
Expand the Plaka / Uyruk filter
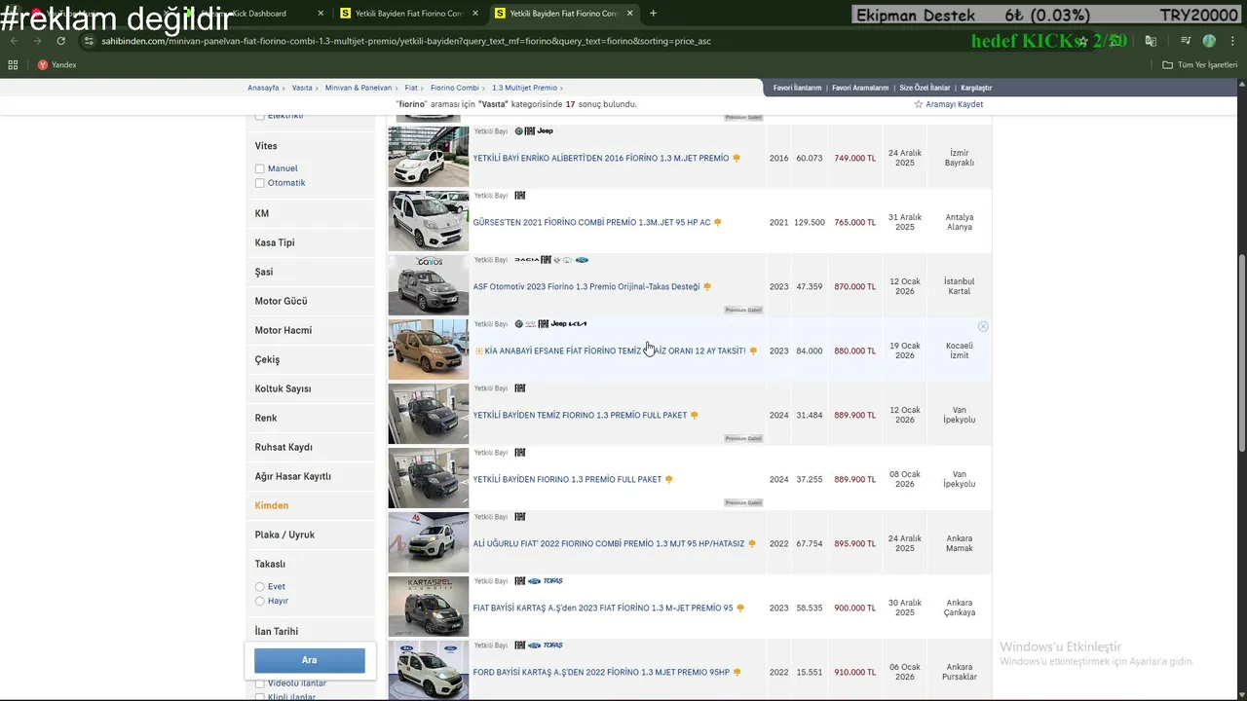[310, 535]
